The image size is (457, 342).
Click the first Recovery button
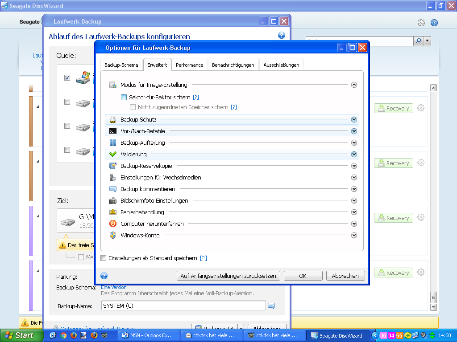point(394,108)
